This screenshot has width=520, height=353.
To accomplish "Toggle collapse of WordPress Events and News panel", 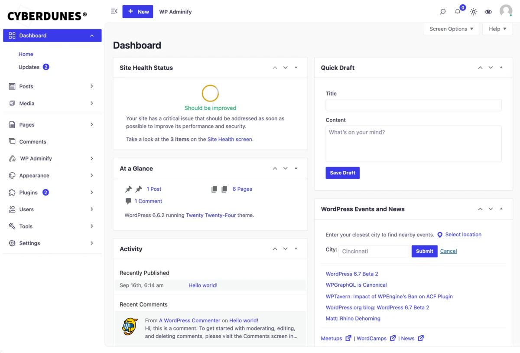I will pos(501,209).
